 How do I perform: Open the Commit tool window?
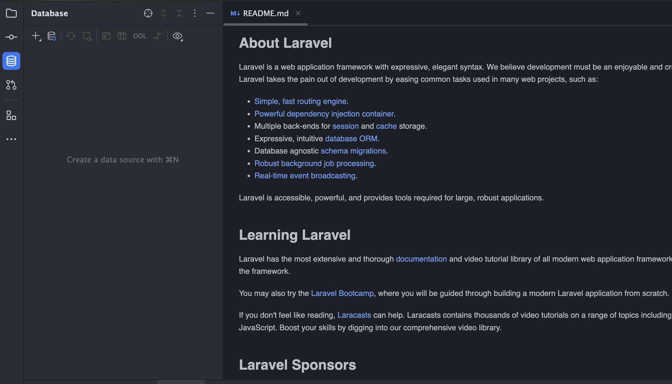tap(11, 37)
